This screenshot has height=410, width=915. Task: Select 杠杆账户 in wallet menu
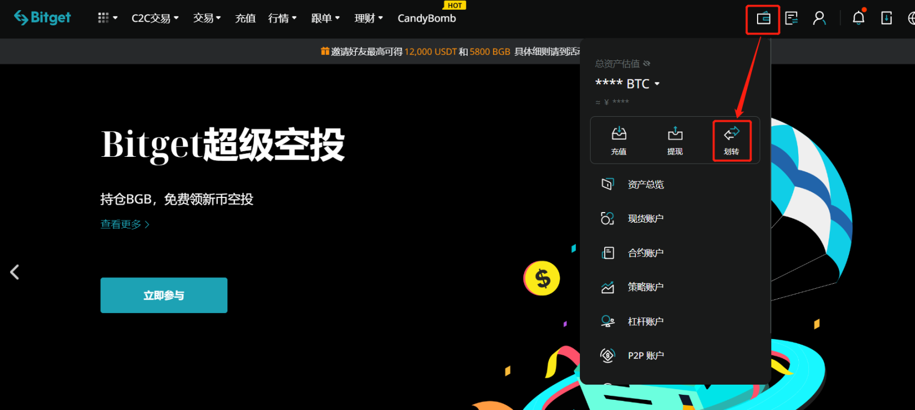tap(646, 321)
